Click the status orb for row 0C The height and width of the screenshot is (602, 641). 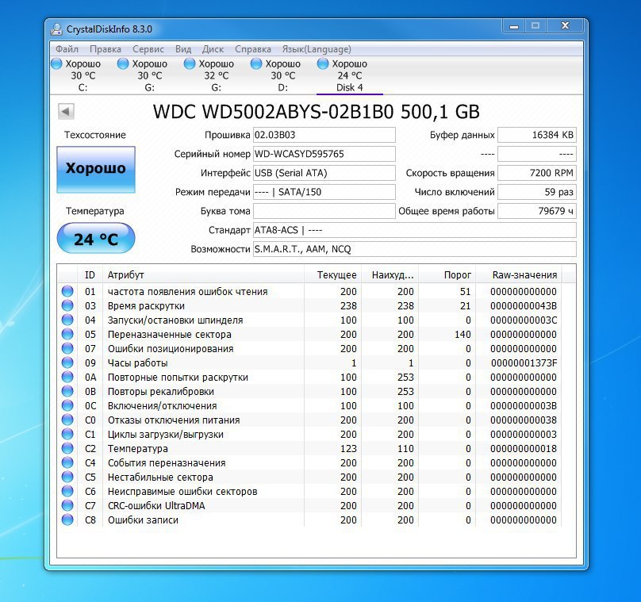(x=67, y=406)
